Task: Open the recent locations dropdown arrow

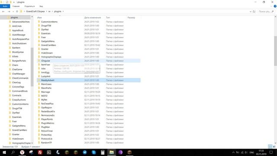Action: click(x=13, y=12)
